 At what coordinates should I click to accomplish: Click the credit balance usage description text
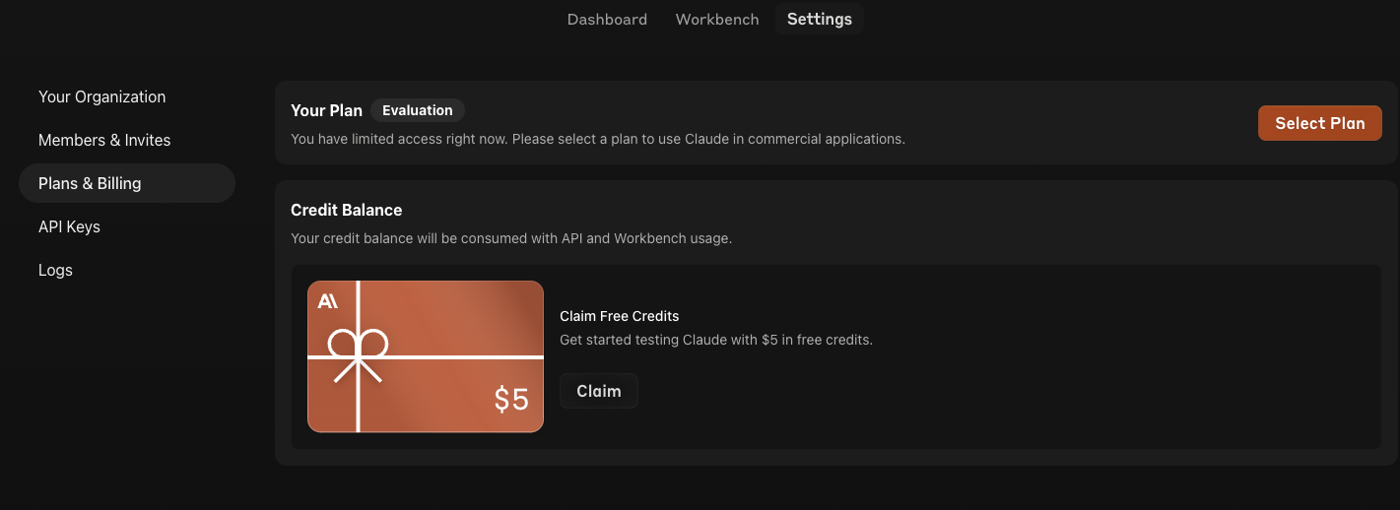(510, 238)
